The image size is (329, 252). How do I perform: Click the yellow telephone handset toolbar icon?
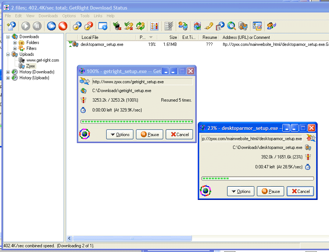(x=209, y=26)
